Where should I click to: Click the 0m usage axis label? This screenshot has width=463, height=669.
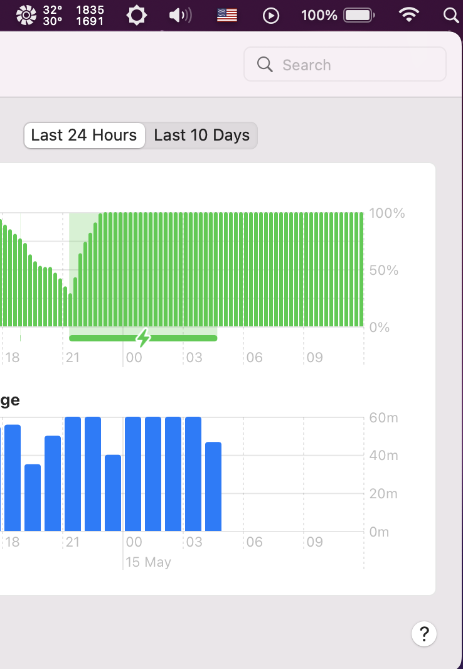tap(379, 532)
